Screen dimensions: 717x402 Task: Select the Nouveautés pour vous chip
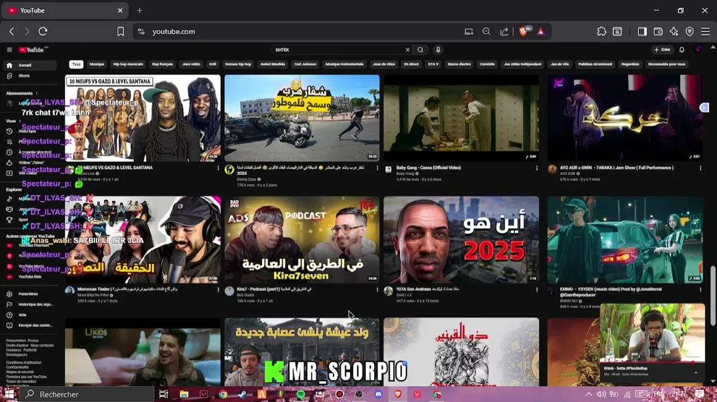(x=667, y=64)
